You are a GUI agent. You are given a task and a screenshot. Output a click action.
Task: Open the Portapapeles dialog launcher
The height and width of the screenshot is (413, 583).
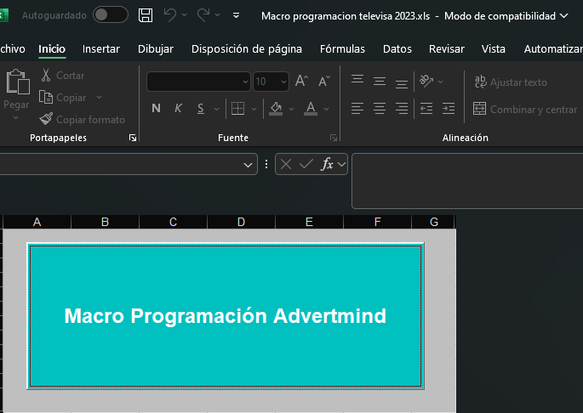pos(133,139)
